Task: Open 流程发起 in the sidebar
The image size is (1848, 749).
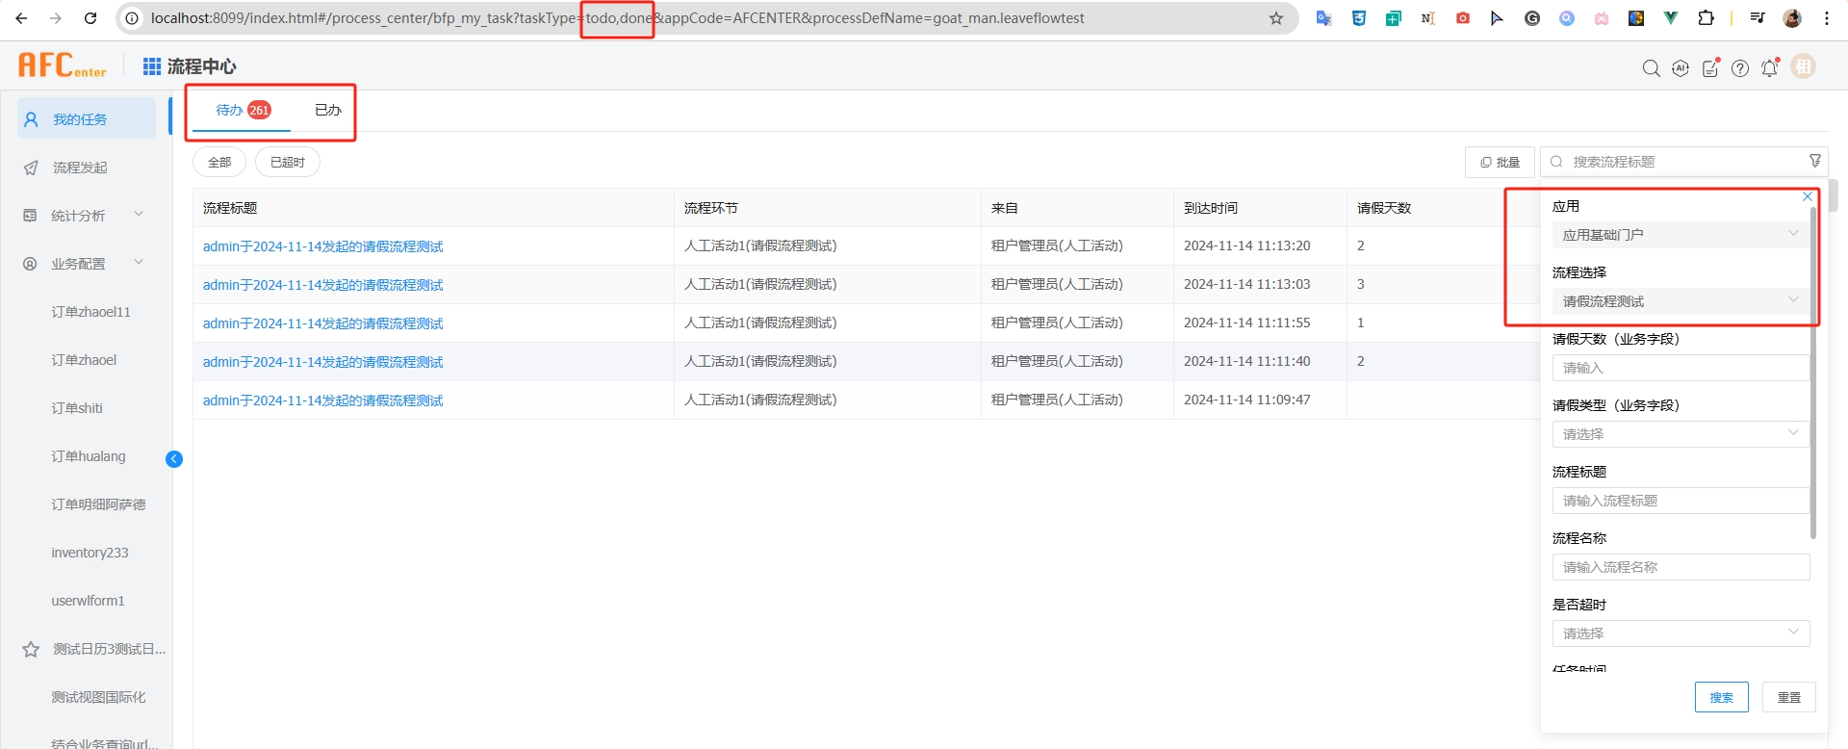Action: click(x=80, y=168)
